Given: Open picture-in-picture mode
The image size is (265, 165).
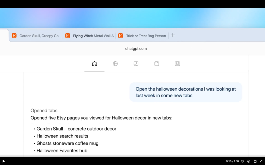Looking at the screenshot, I should point(255,161).
